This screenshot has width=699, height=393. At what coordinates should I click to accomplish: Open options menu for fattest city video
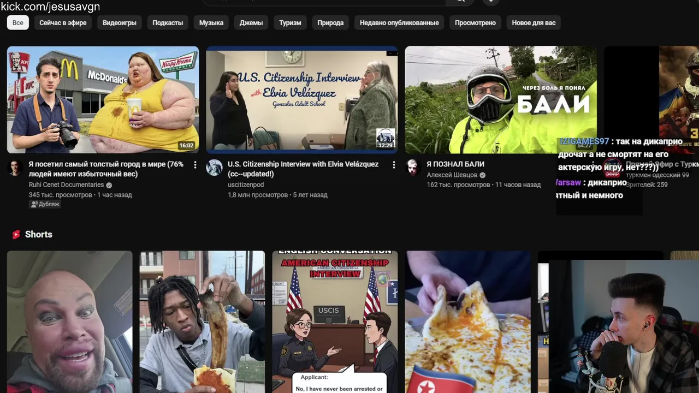(195, 165)
